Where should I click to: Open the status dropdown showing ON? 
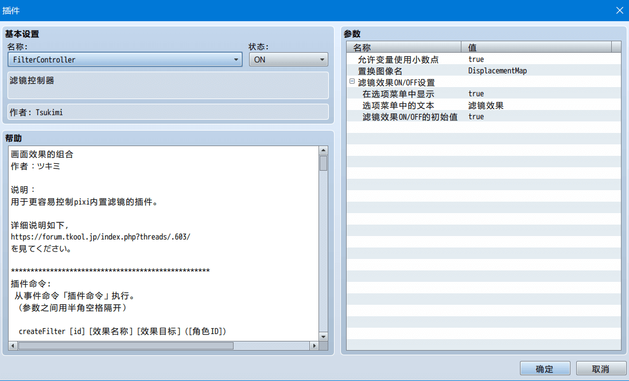coord(289,60)
